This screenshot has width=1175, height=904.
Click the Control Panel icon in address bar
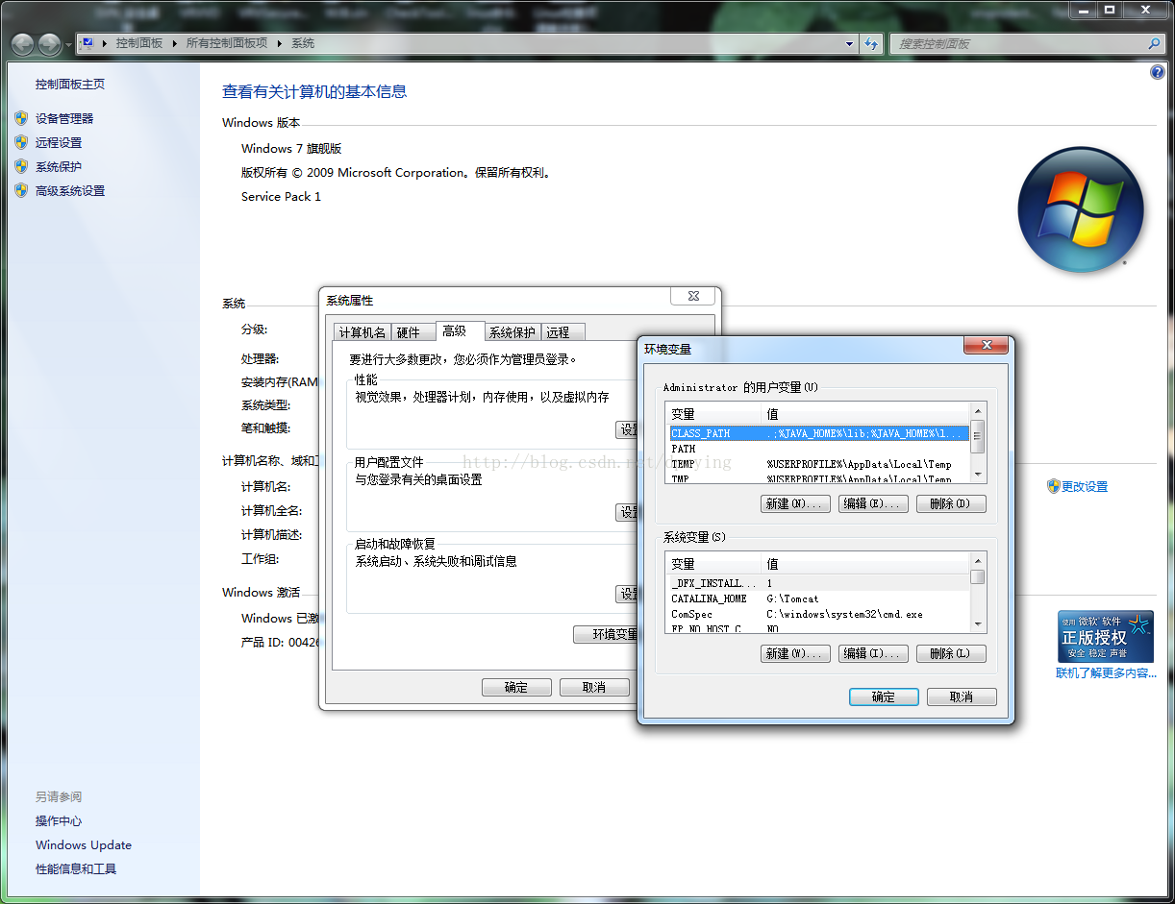(x=87, y=43)
